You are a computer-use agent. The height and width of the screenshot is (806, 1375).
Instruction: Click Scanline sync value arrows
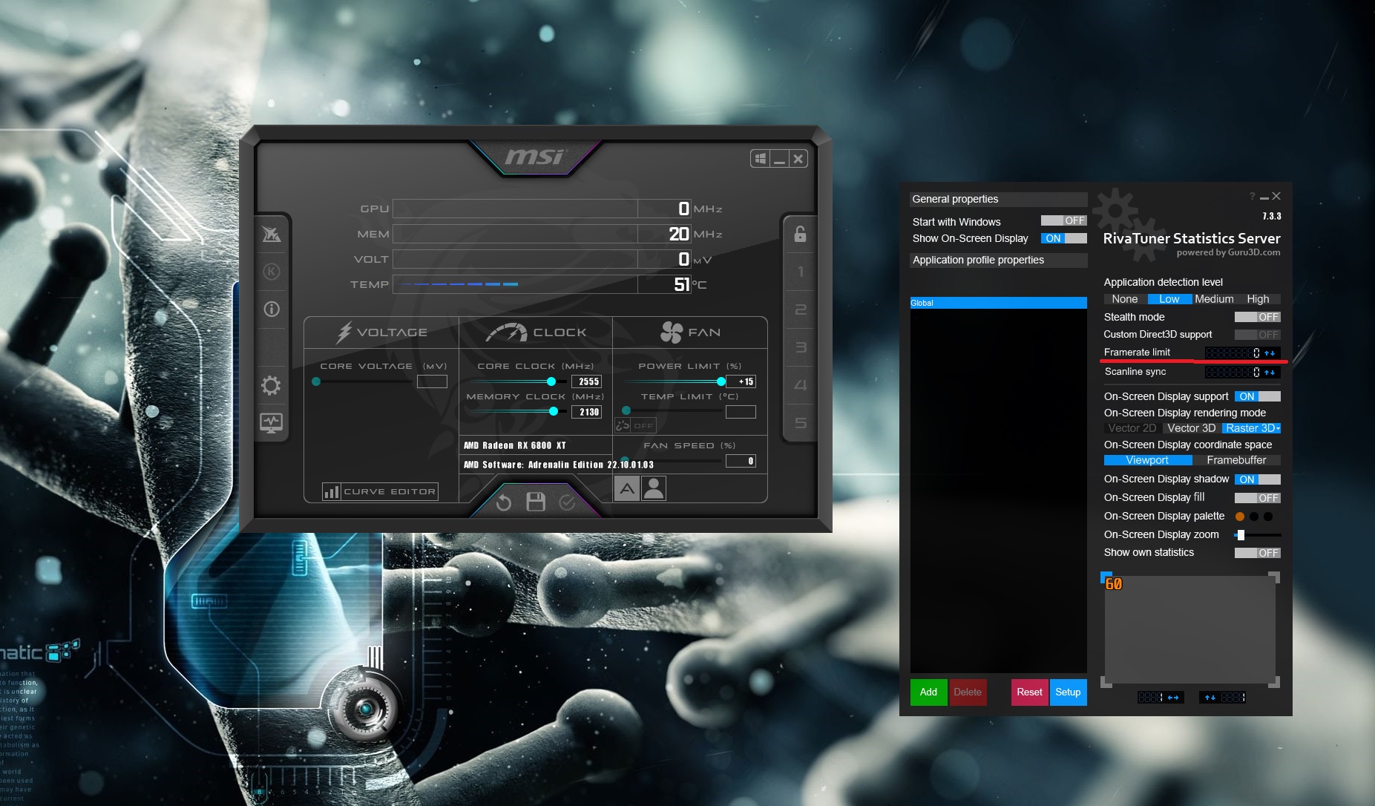pyautogui.click(x=1270, y=373)
